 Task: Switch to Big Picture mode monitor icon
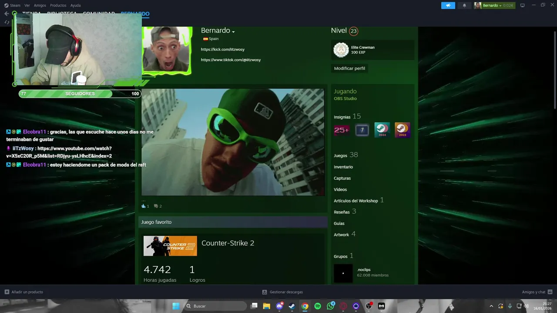523,5
